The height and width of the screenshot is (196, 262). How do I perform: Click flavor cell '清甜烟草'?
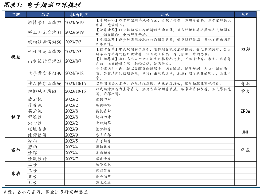103,123
